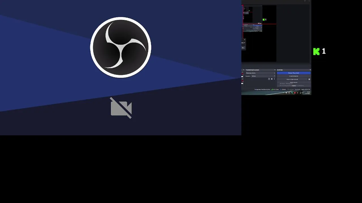Open the scene transition type dropdown

click(x=260, y=73)
